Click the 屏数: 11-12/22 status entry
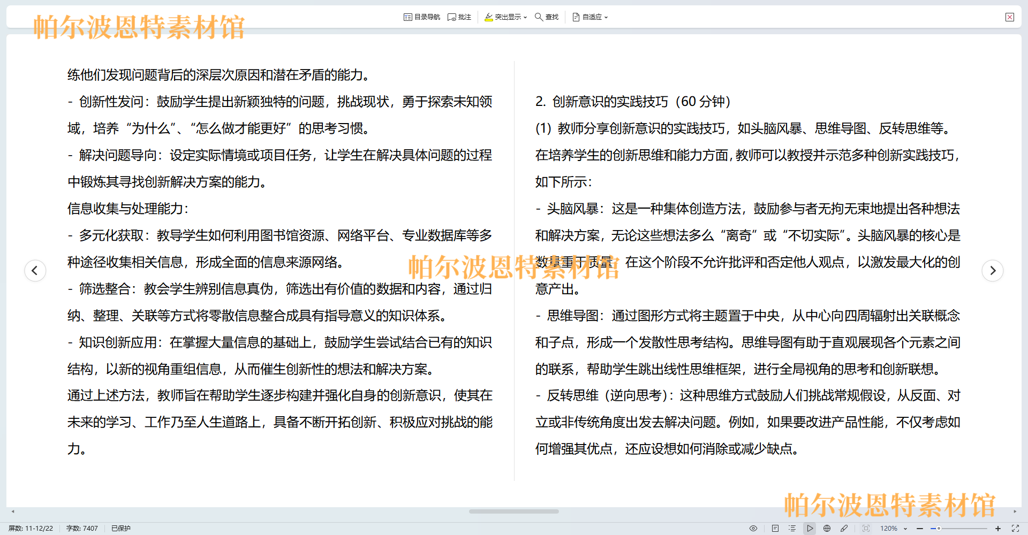The width and height of the screenshot is (1028, 535). pos(31,528)
